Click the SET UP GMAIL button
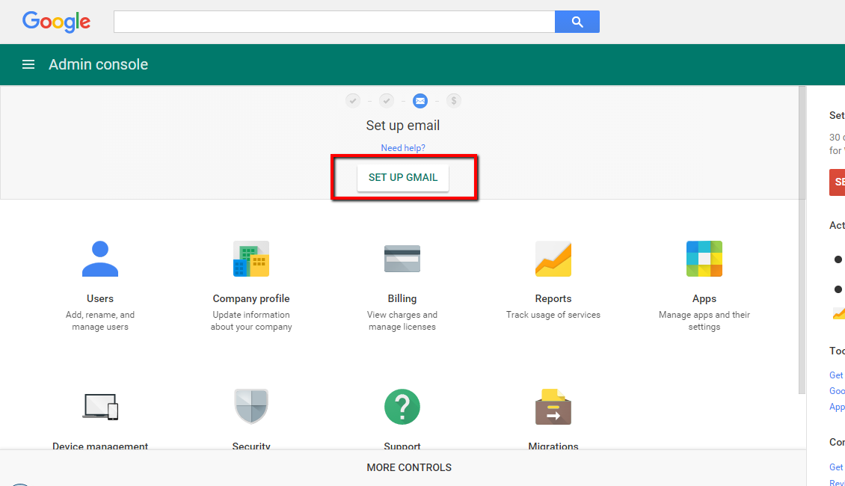This screenshot has height=486, width=845. coord(402,177)
